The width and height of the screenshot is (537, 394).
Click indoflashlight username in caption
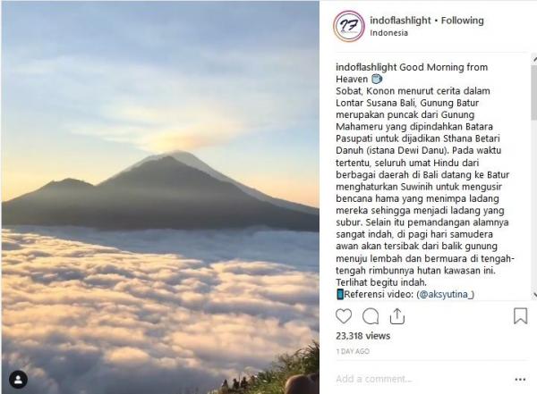pyautogui.click(x=366, y=67)
